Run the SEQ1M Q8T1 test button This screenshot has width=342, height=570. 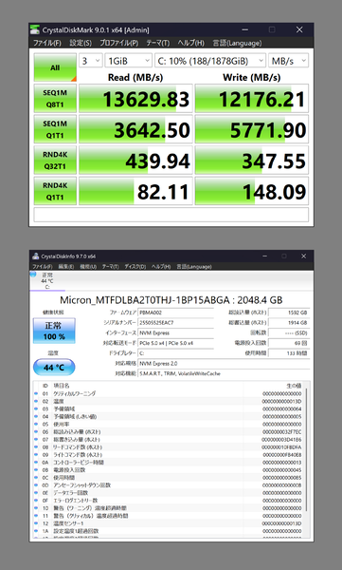55,99
